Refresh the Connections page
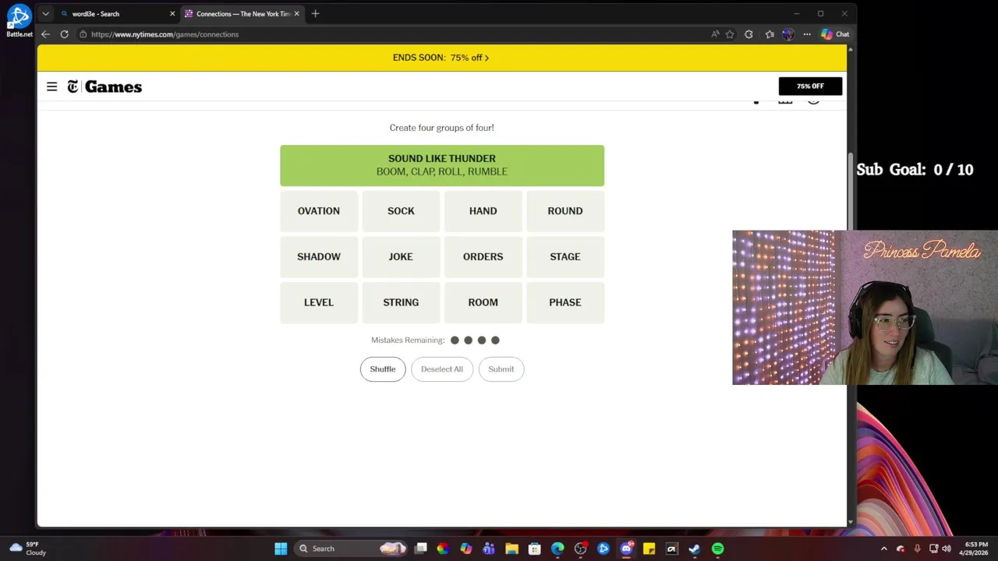Viewport: 998px width, 561px height. point(64,34)
